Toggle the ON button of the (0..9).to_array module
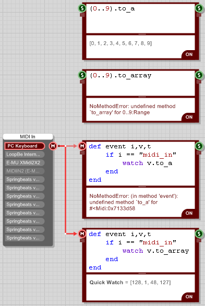Screen dimensions: 205x306 point(188,117)
